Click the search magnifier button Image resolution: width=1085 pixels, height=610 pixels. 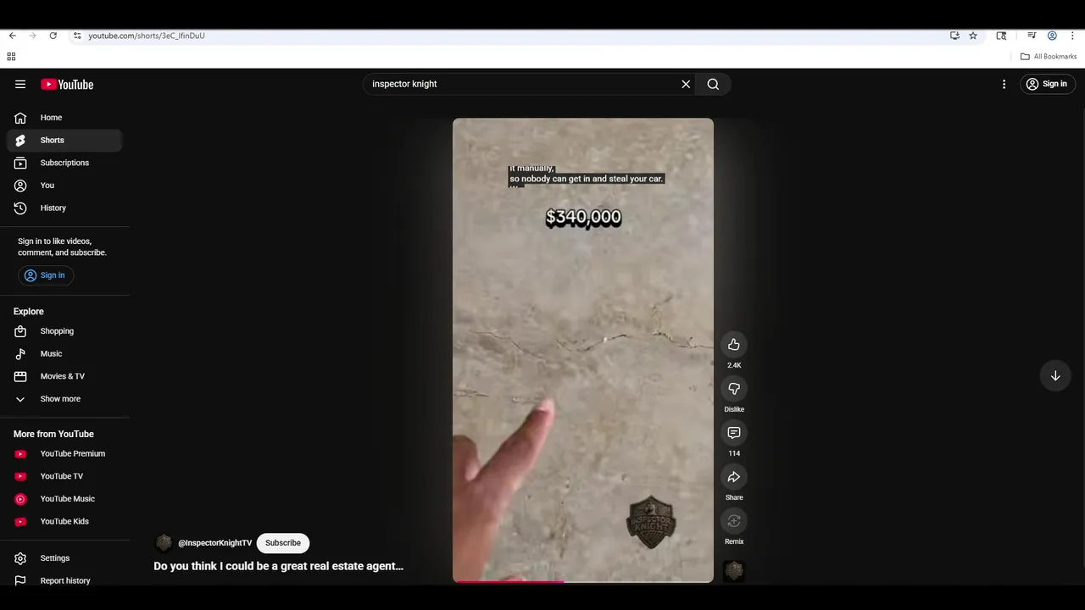[713, 84]
